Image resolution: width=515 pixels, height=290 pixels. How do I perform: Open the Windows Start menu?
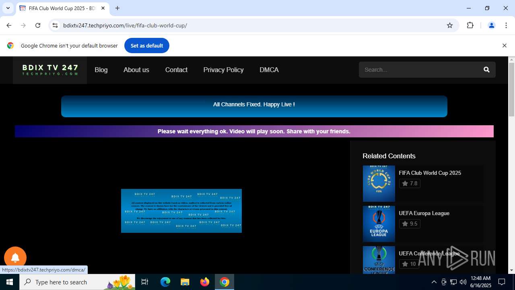point(10,282)
